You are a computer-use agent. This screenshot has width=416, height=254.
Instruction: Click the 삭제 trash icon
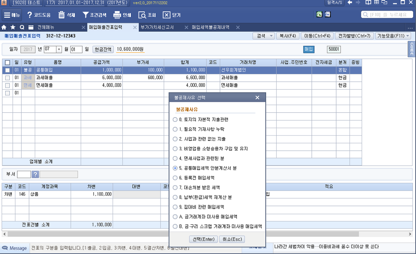click(61, 15)
